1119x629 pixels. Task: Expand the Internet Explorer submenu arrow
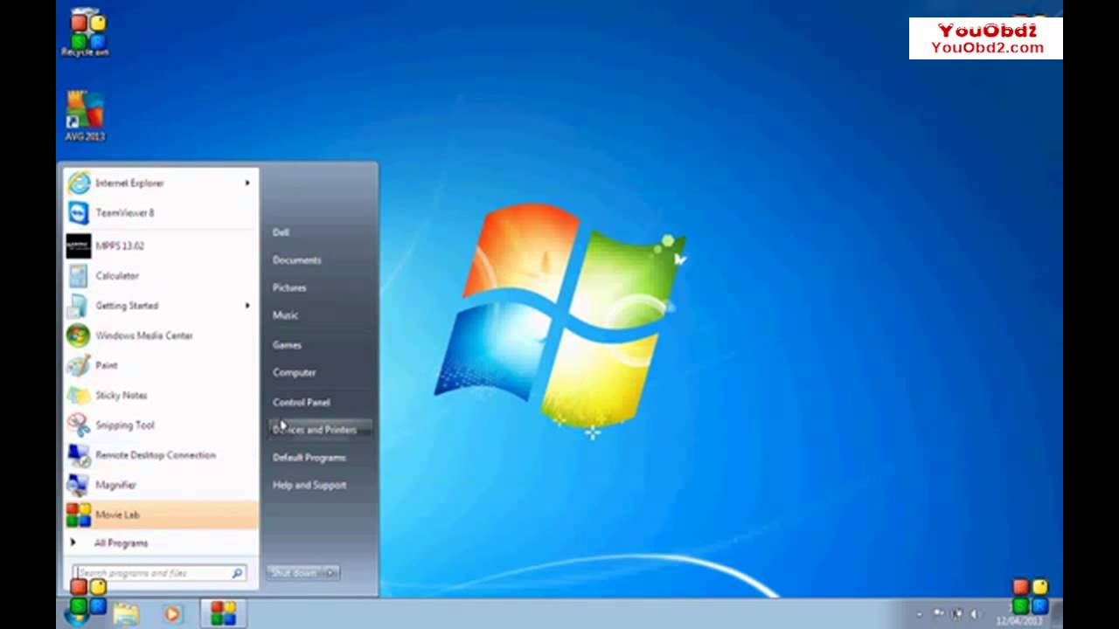[247, 183]
